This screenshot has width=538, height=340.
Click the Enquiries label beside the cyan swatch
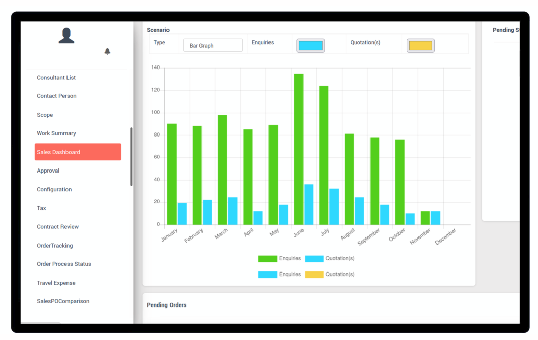click(x=262, y=43)
